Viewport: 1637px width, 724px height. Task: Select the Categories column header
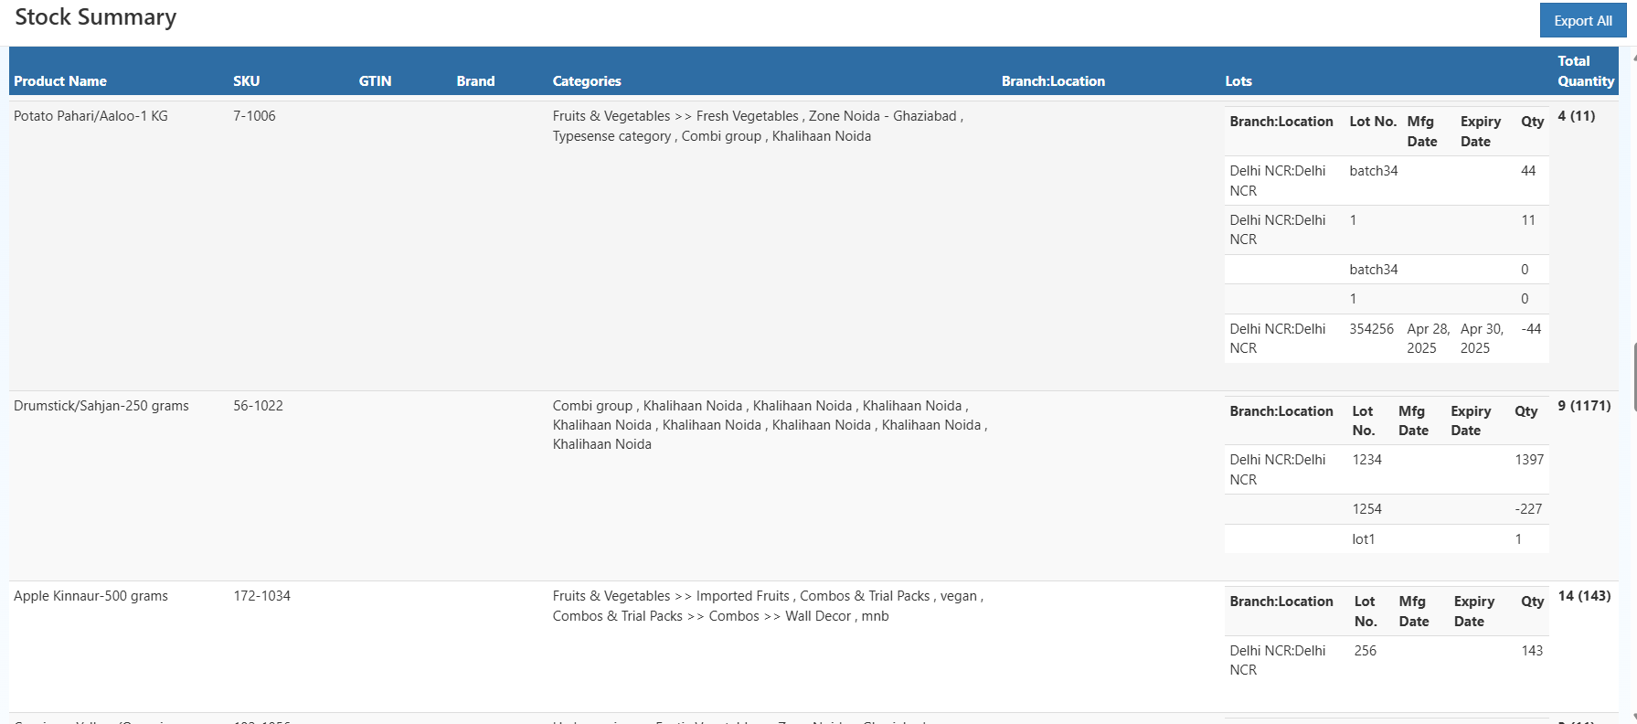click(x=586, y=81)
